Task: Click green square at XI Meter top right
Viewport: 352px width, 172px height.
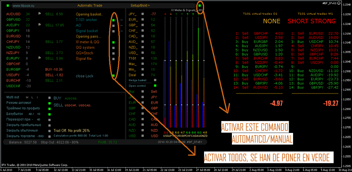Action: click(200, 5)
